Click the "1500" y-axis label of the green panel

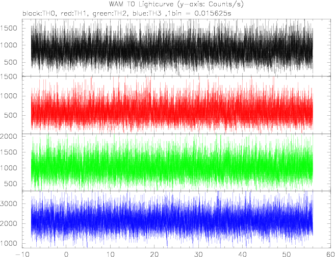[x=9, y=152]
